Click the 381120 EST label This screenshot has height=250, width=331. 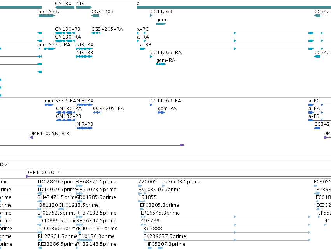pyautogui.click(x=48, y=205)
